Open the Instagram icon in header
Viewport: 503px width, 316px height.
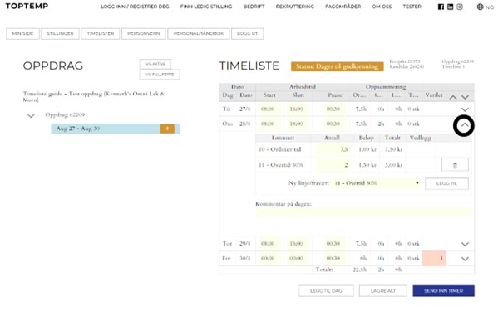pos(460,7)
